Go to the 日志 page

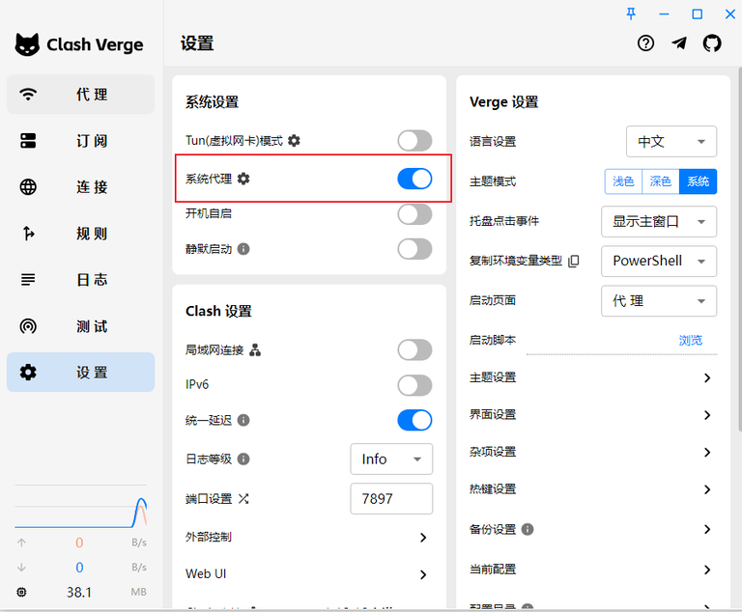(80, 280)
